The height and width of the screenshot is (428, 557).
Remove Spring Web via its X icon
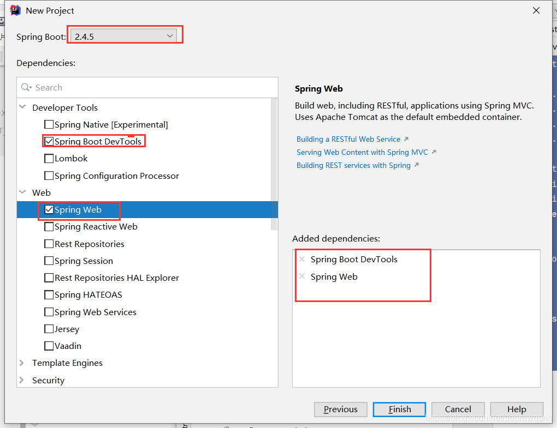302,276
